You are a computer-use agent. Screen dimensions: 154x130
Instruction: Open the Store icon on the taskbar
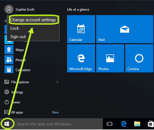(x=151, y=124)
